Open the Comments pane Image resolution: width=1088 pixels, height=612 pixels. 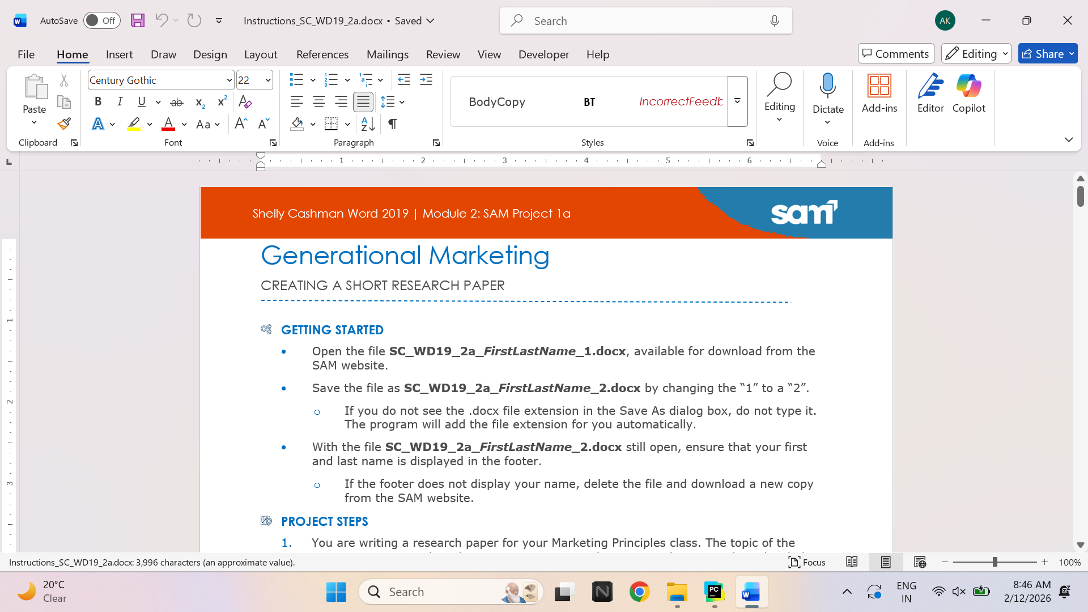896,54
